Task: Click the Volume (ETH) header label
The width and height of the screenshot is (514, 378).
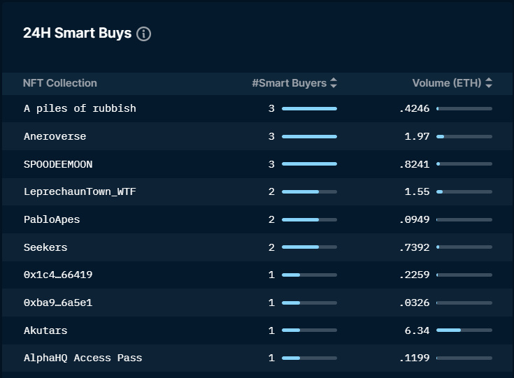Action: click(x=446, y=83)
